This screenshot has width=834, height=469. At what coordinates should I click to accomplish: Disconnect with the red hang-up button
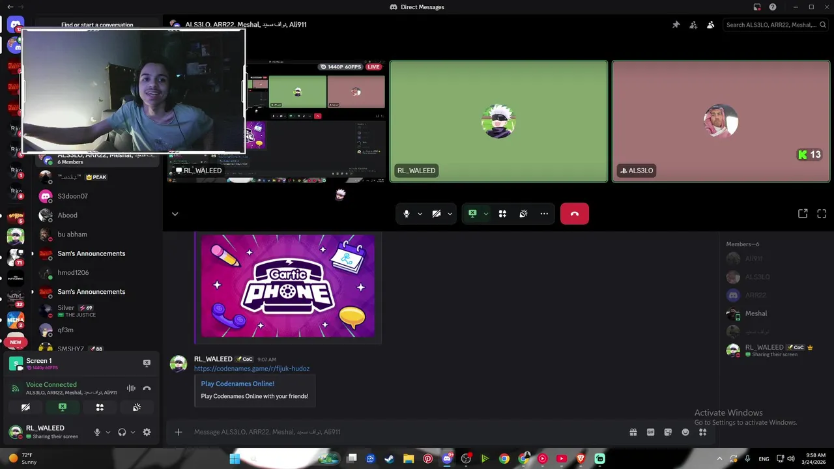click(575, 214)
